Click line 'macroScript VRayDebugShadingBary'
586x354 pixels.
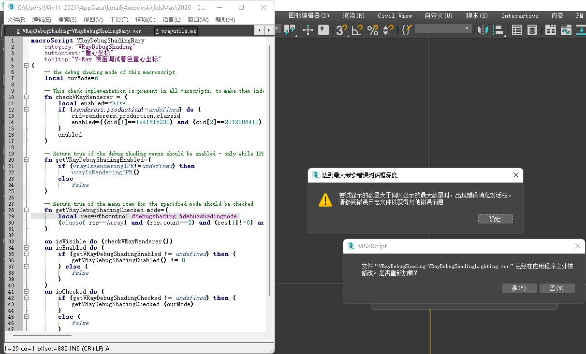point(88,41)
